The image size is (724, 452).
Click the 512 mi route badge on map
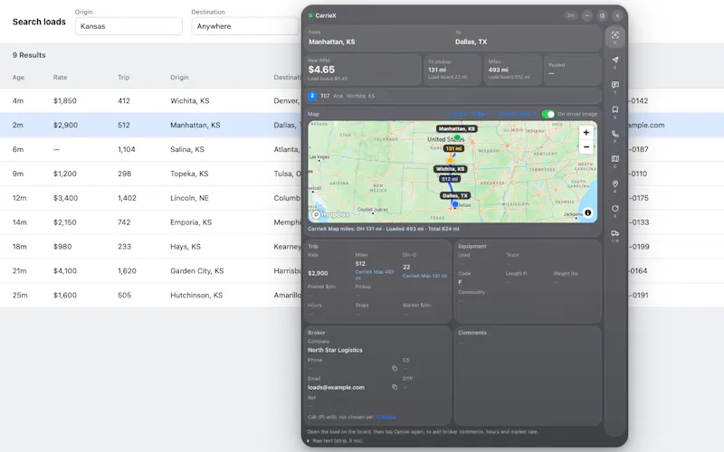click(450, 179)
